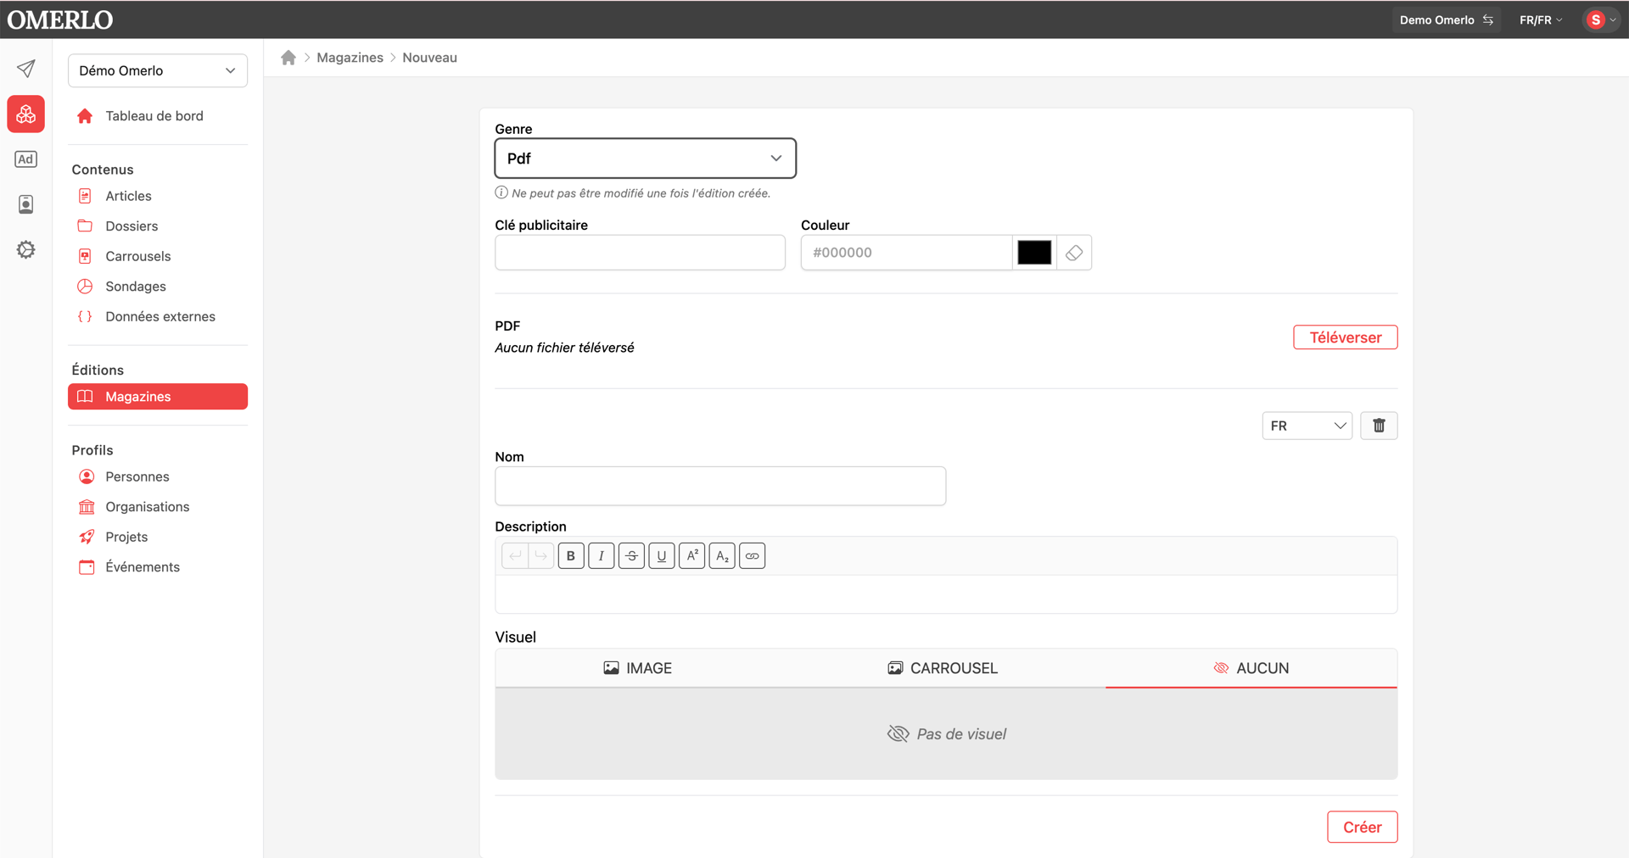Viewport: 1629px width, 858px height.
Task: Switch to the CARROUSEL visual tab
Action: click(x=943, y=668)
